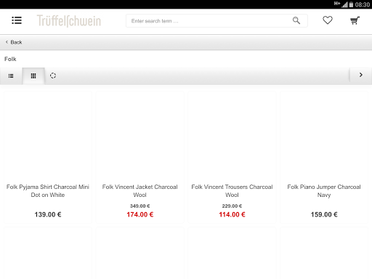Expand the filter panel with right chevron
Viewport: 372px width, 279px height.
[x=361, y=75]
